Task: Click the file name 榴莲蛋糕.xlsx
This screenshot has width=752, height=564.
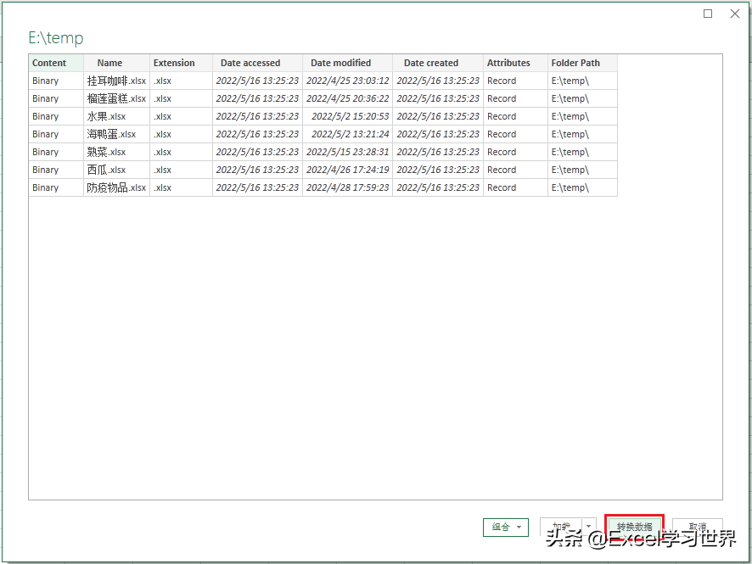Action: coord(116,98)
